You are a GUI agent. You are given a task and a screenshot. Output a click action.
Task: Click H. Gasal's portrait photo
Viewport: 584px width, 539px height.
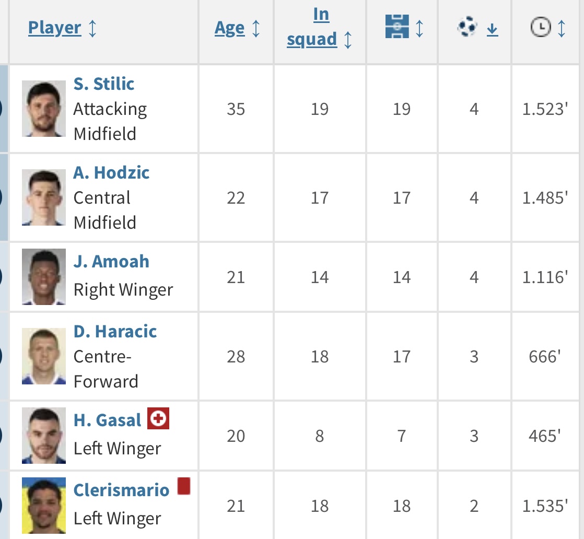pyautogui.click(x=44, y=436)
